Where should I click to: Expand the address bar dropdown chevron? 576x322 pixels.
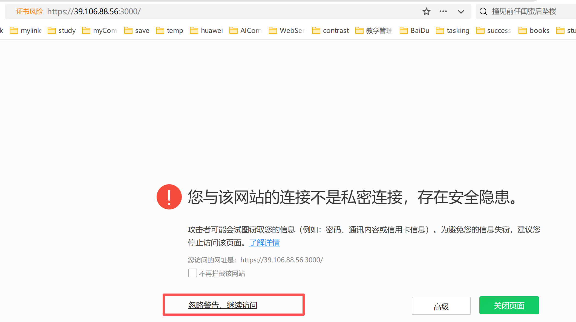tap(461, 12)
